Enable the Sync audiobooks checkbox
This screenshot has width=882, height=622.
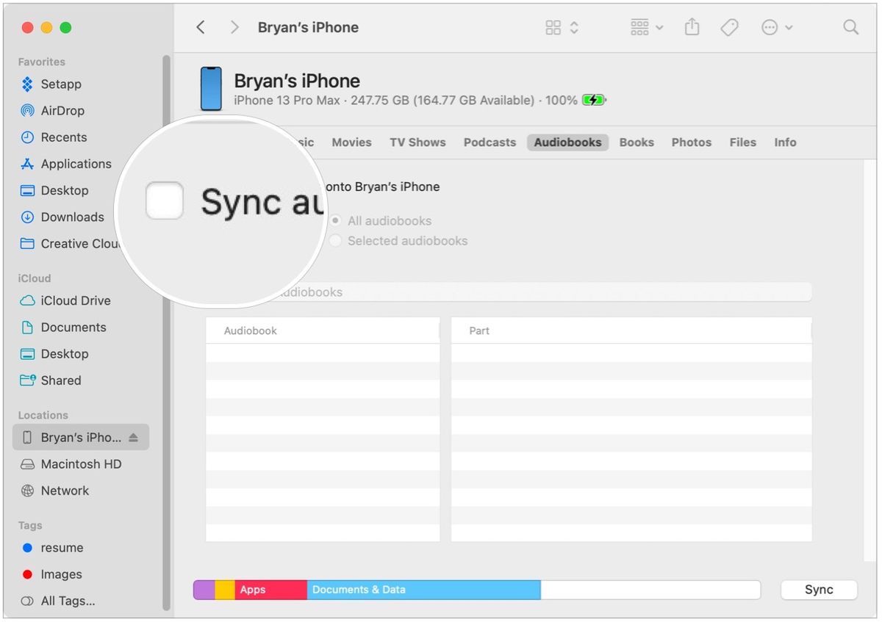[x=165, y=200]
